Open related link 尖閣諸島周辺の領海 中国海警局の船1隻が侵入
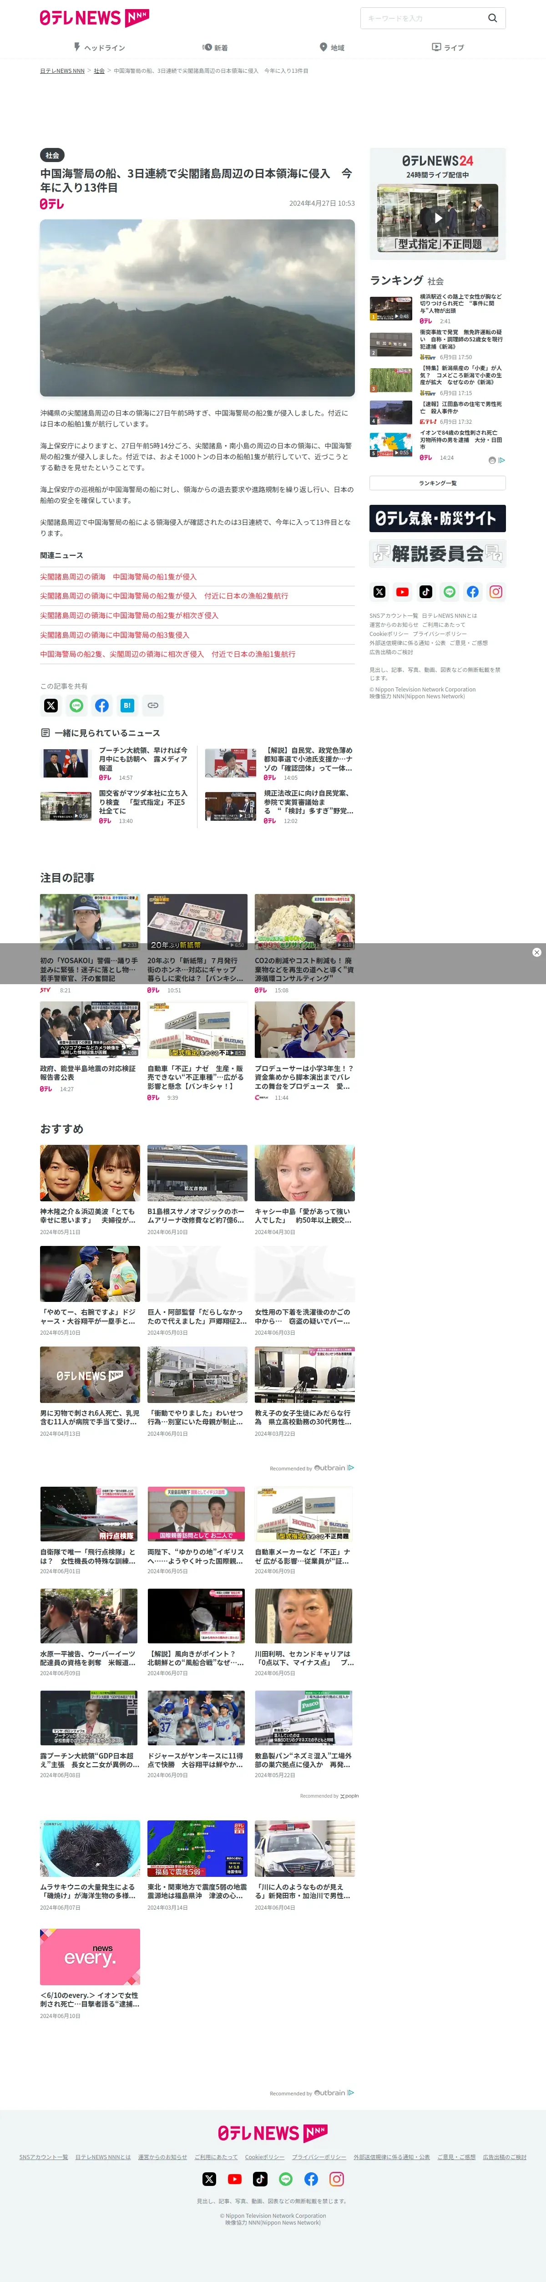Screen dimensions: 546x2282 pyautogui.click(x=118, y=577)
